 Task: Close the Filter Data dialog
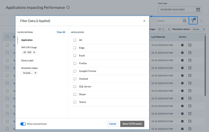[144, 21]
